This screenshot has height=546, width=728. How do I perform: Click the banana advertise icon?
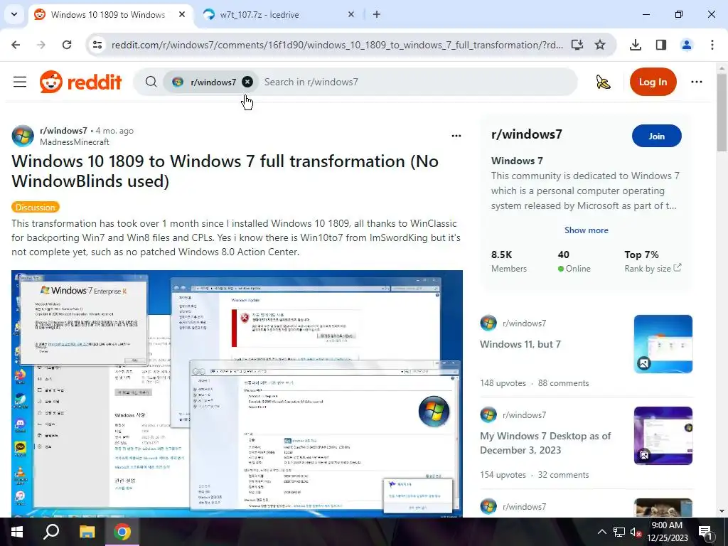point(603,82)
